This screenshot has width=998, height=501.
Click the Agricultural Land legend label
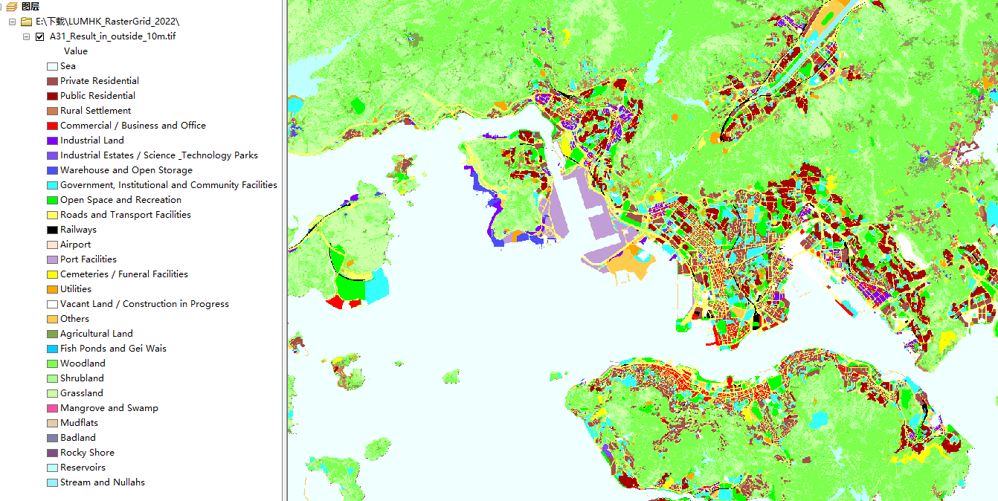click(x=97, y=334)
